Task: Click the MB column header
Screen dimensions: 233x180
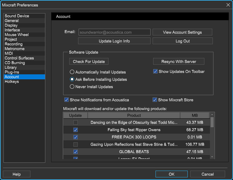Action: click(x=195, y=115)
